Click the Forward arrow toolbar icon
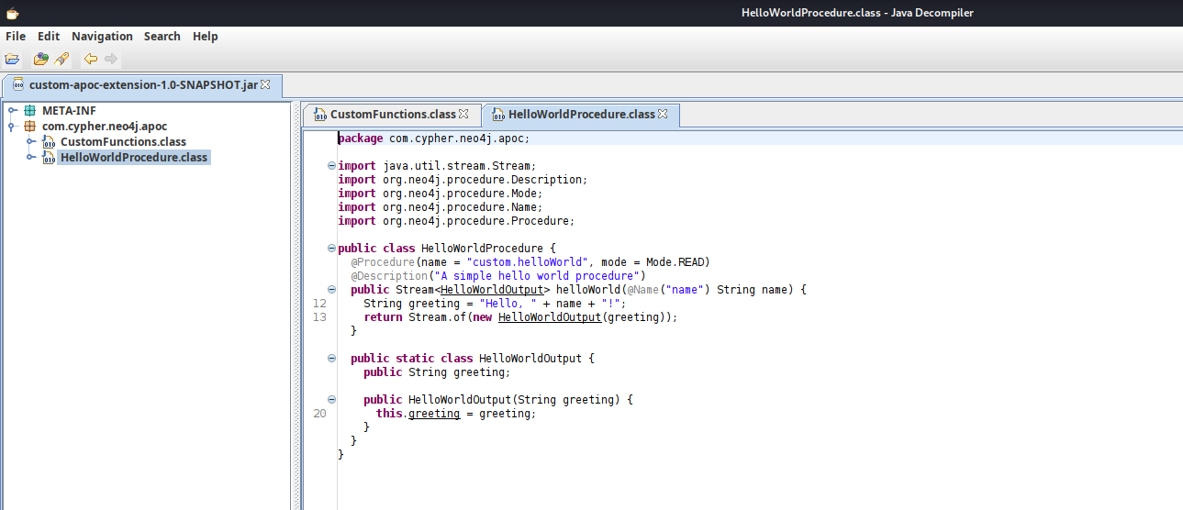This screenshot has width=1183, height=510. click(x=111, y=60)
